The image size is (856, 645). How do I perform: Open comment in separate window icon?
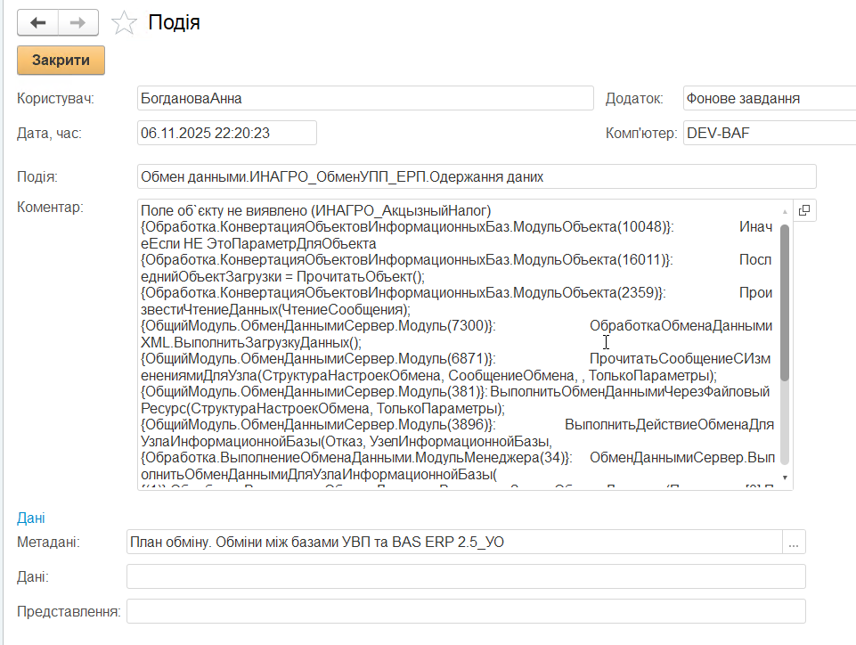click(x=804, y=210)
